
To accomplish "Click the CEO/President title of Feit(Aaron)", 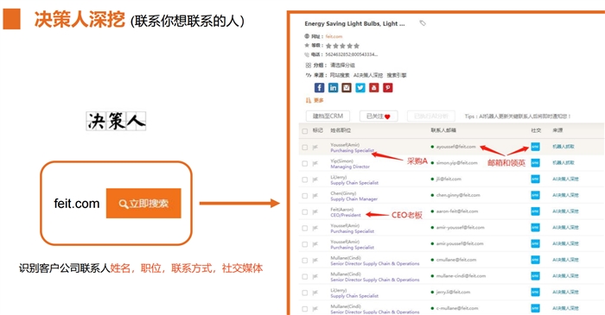I will pyautogui.click(x=346, y=215).
